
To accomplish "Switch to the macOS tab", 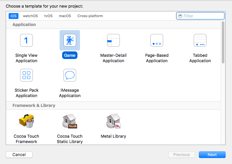I will (x=65, y=16).
